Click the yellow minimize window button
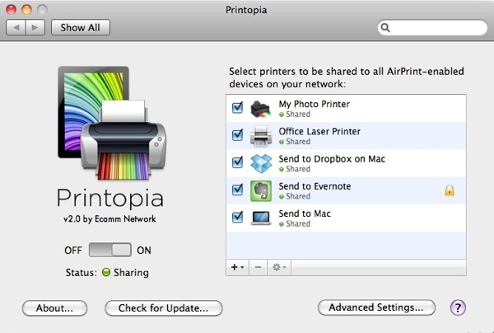Image resolution: width=494 pixels, height=333 pixels. [x=27, y=9]
